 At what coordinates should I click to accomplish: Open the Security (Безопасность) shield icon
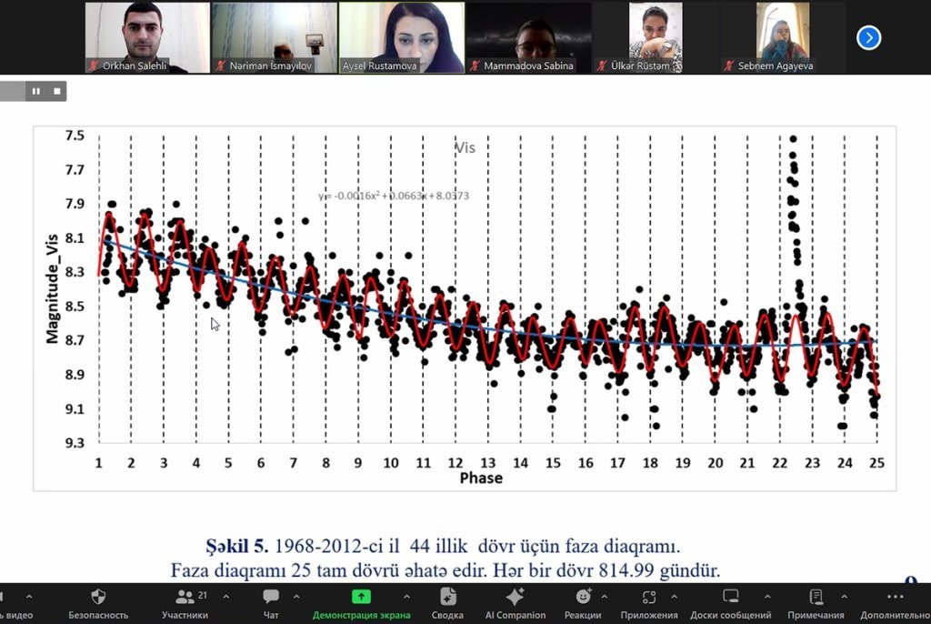pyautogui.click(x=98, y=597)
